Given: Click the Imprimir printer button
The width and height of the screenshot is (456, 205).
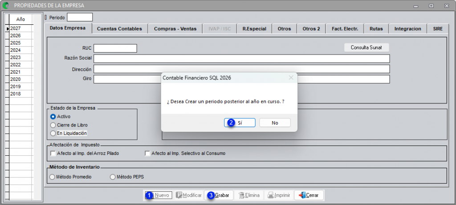Looking at the screenshot, I should (279, 195).
